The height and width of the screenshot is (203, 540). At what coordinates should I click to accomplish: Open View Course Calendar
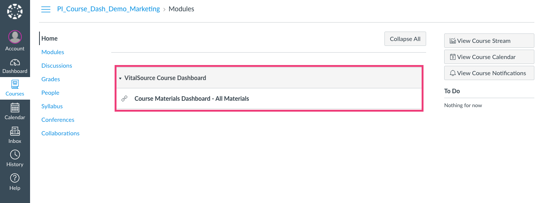click(x=489, y=57)
